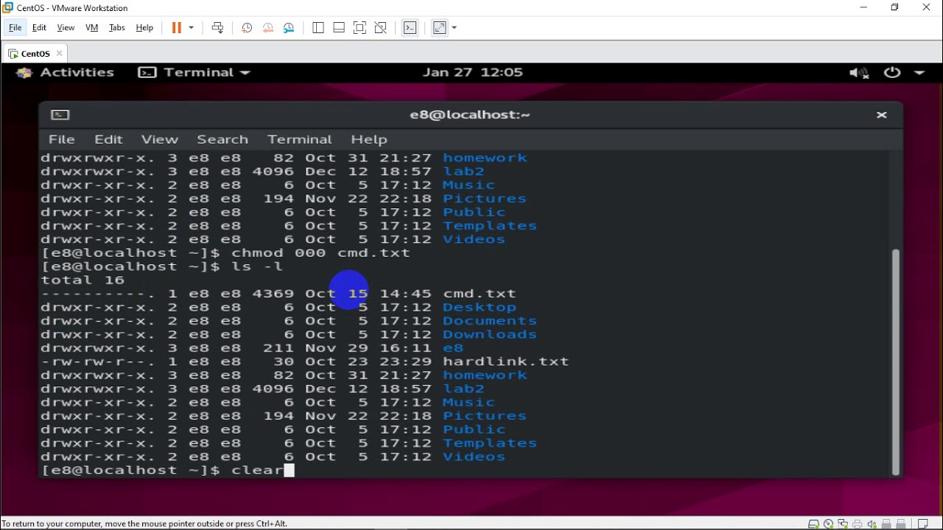Enter full screen mode
Image resolution: width=943 pixels, height=530 pixels.
point(360,28)
